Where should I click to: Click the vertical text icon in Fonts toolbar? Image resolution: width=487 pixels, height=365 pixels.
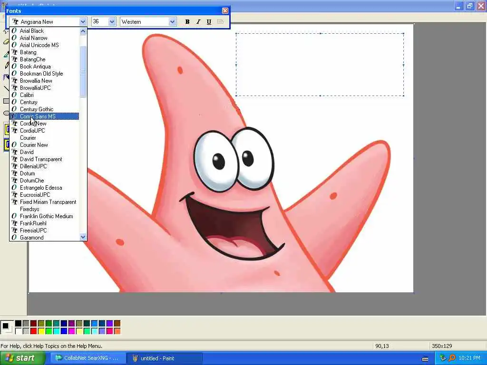point(220,22)
